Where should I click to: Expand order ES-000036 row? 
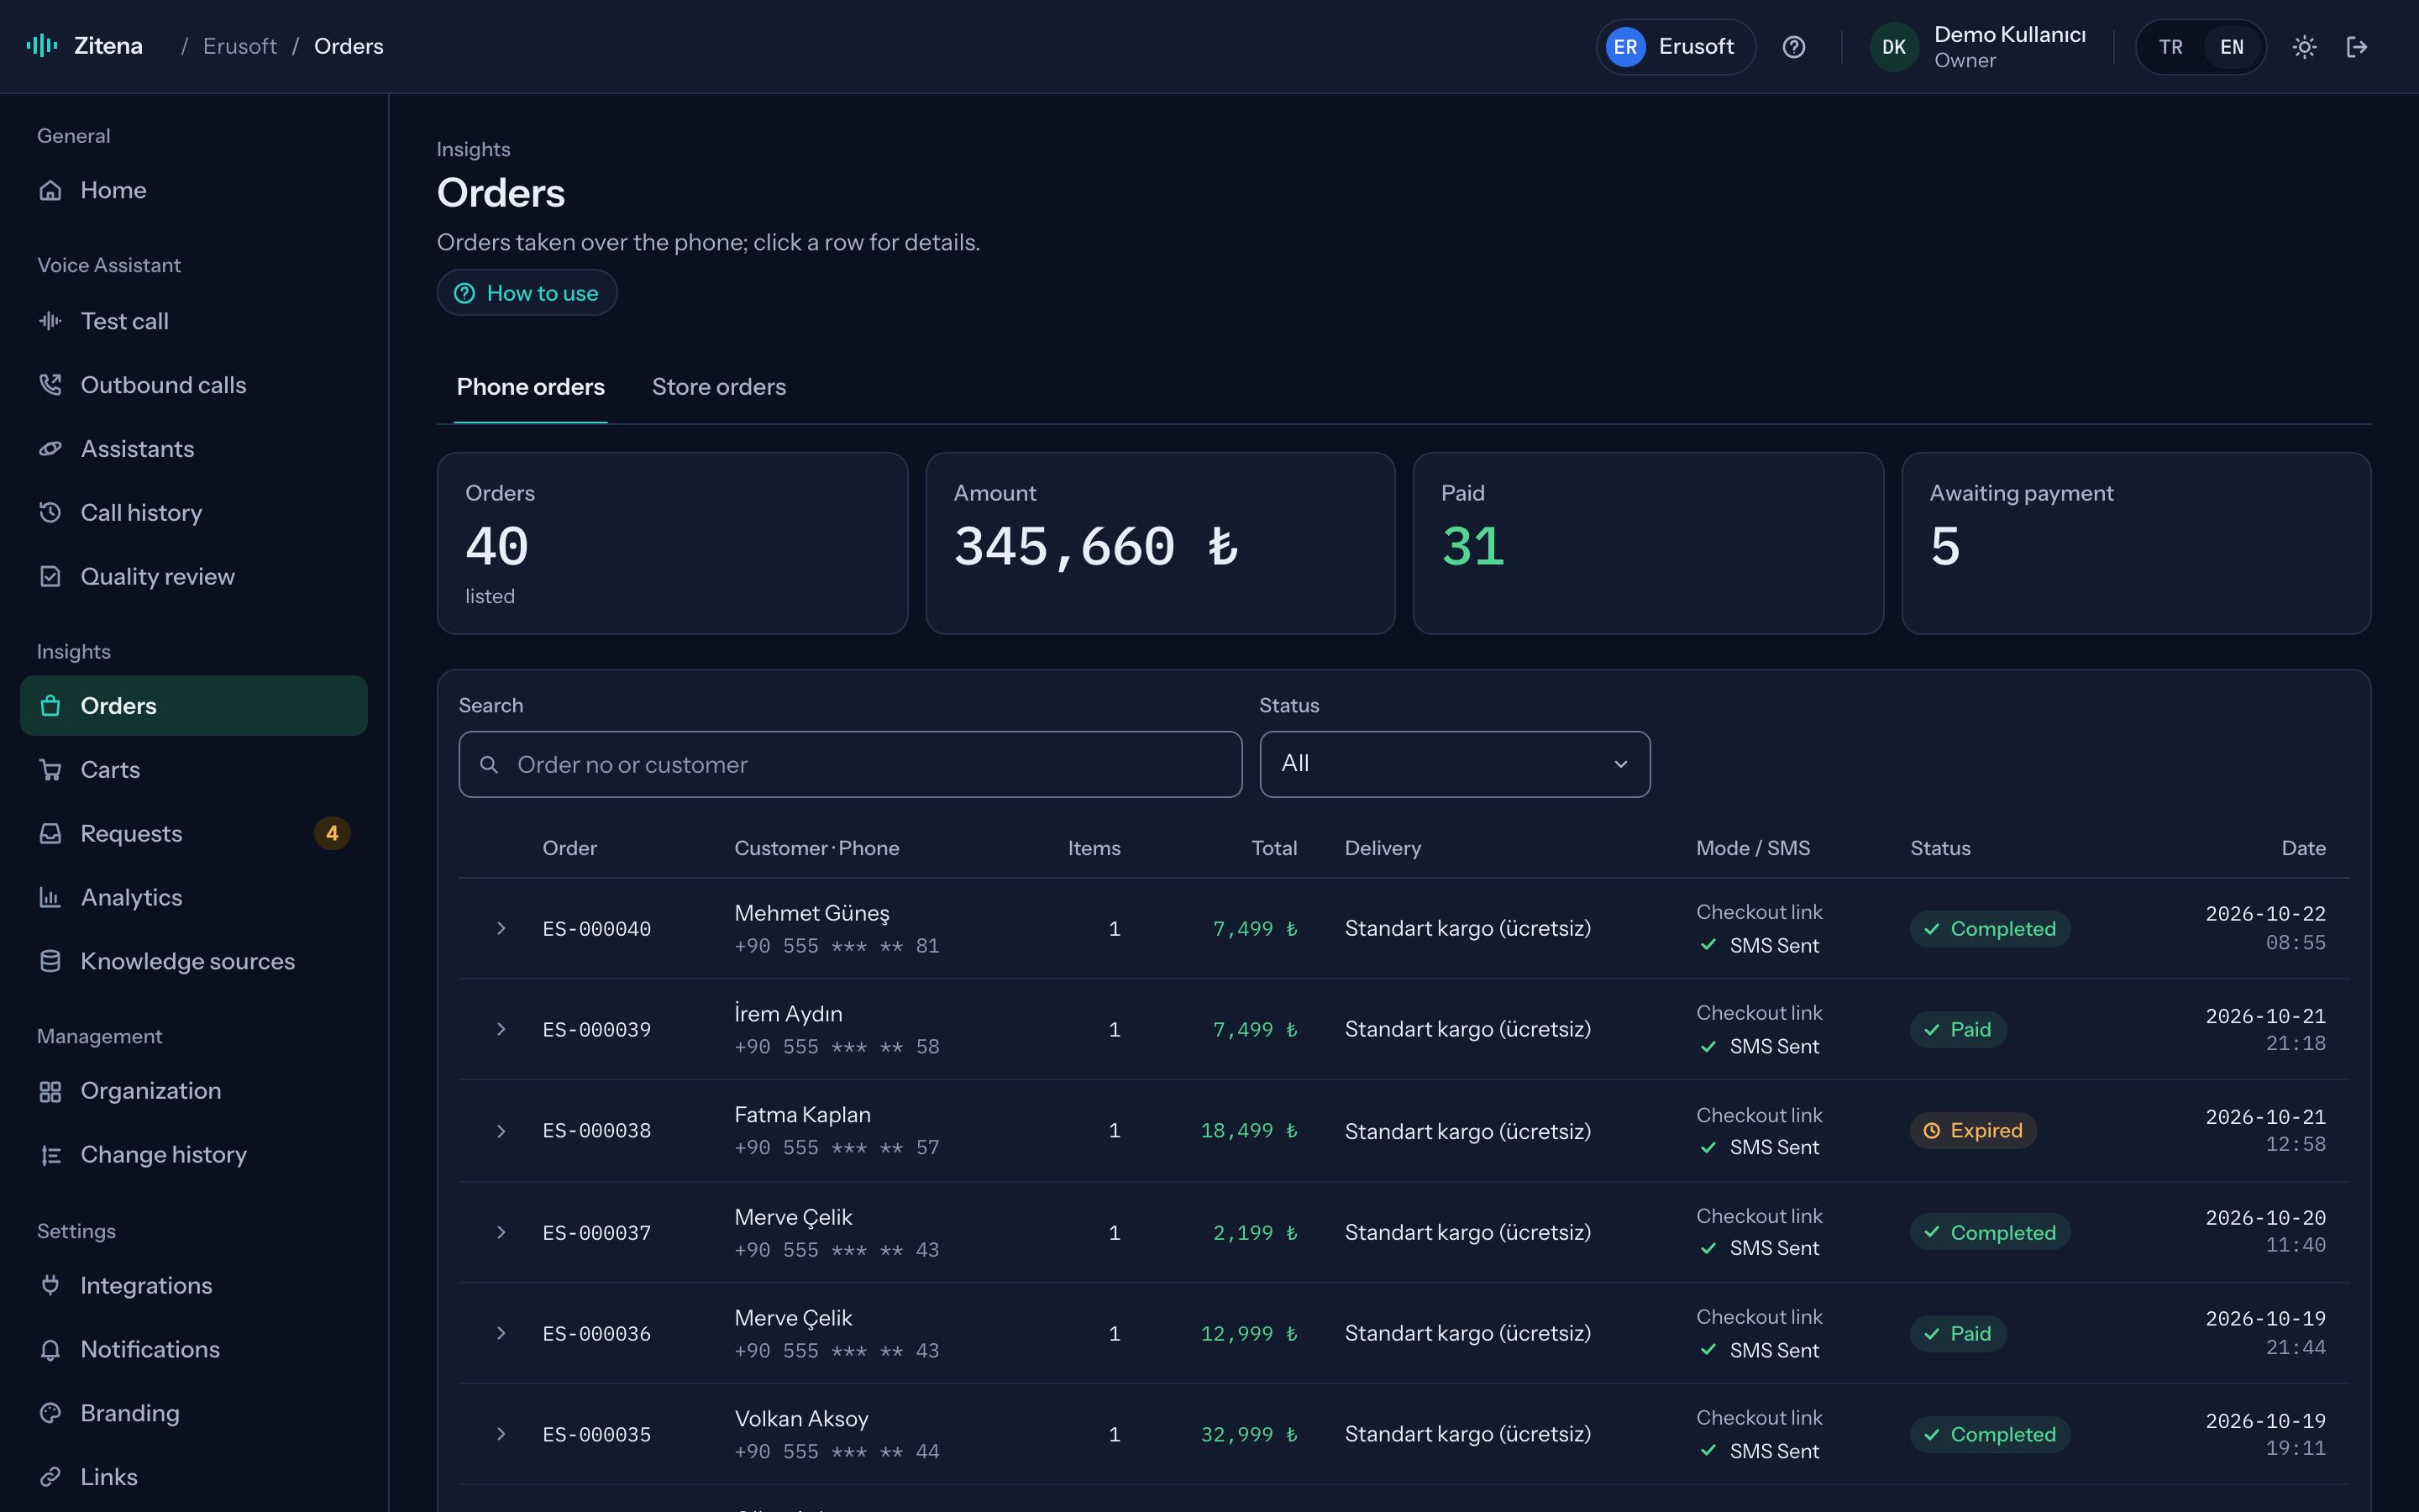click(x=501, y=1334)
